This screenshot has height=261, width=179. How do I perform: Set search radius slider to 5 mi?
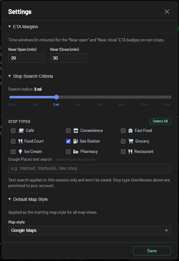pyautogui.click(x=99, y=97)
